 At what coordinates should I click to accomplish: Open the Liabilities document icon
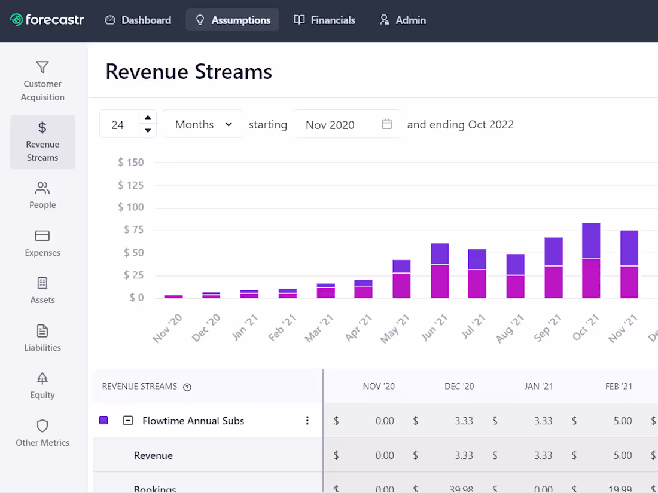point(42,330)
